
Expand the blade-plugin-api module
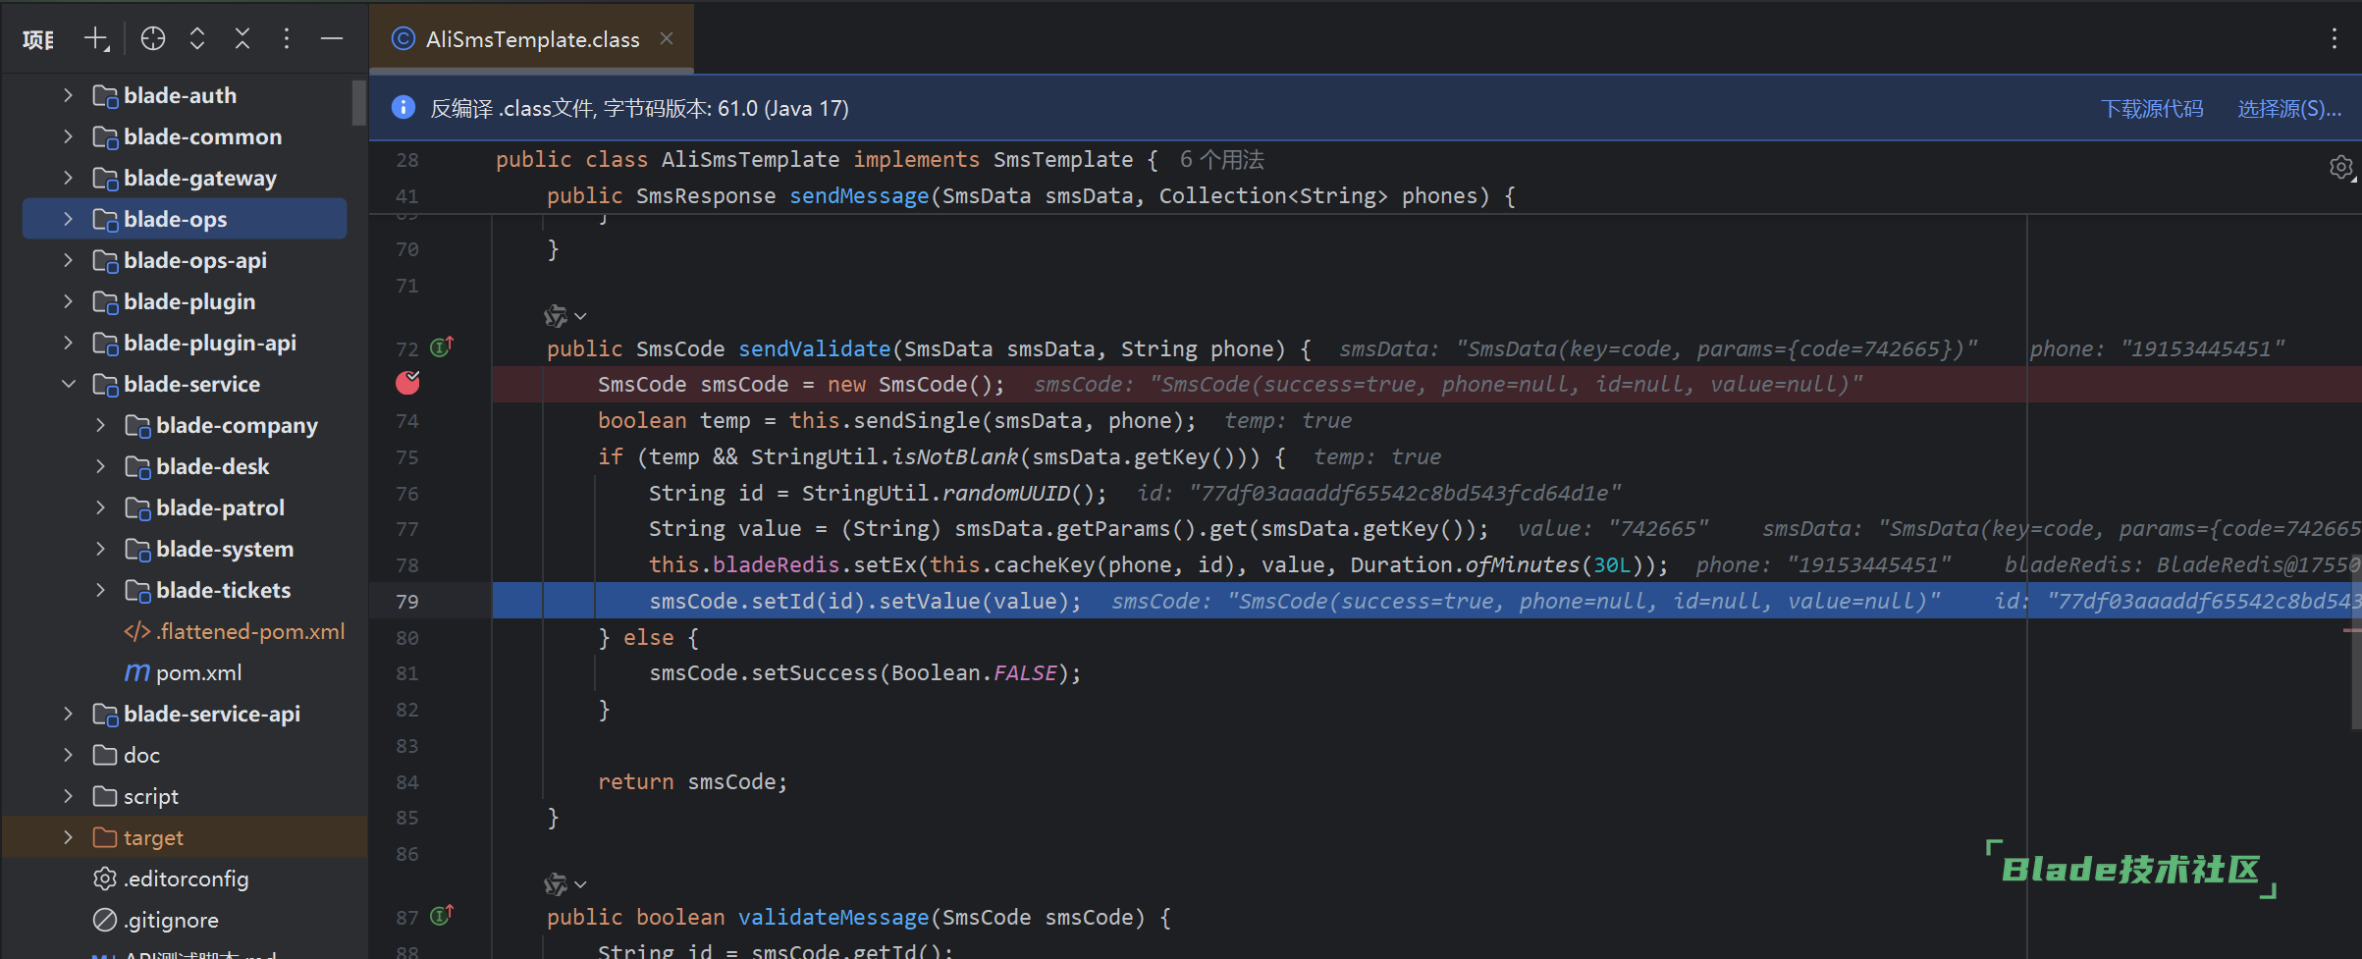coord(68,343)
